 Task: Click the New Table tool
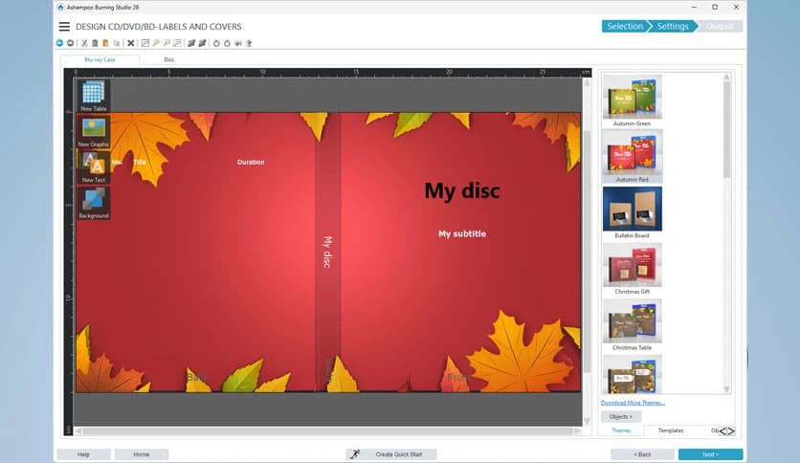94,96
